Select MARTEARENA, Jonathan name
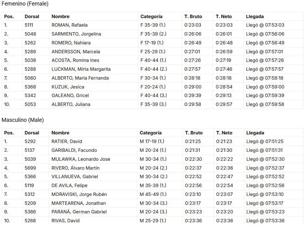Screen dimensions: 304x225 (78, 203)
